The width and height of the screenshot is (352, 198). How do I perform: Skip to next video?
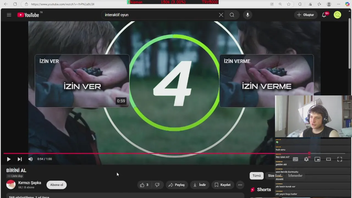tap(20, 159)
